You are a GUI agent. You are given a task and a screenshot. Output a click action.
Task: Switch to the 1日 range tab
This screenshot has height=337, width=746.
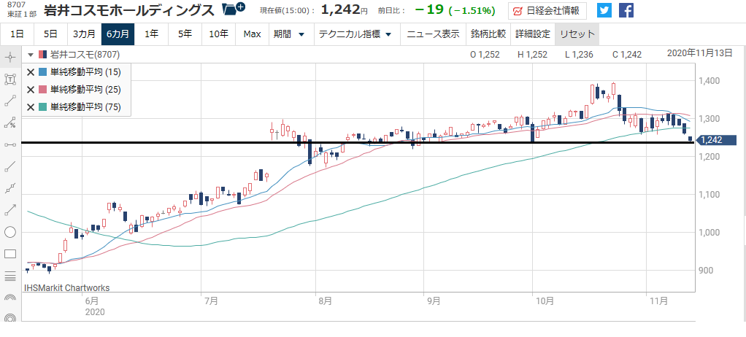(17, 34)
